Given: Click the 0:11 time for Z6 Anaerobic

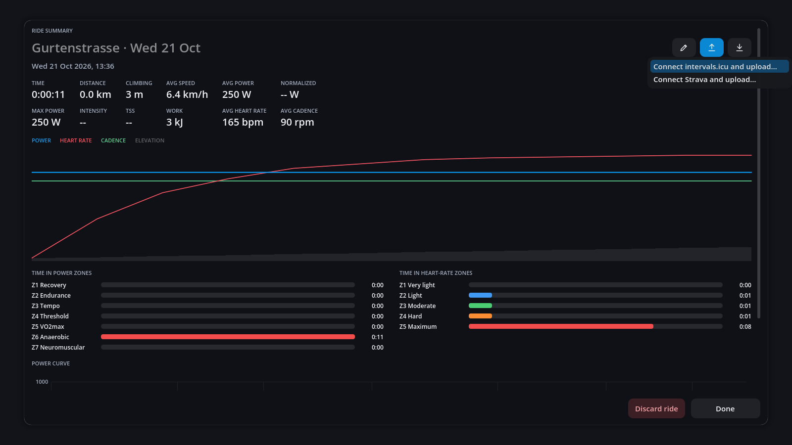Looking at the screenshot, I should [x=377, y=337].
